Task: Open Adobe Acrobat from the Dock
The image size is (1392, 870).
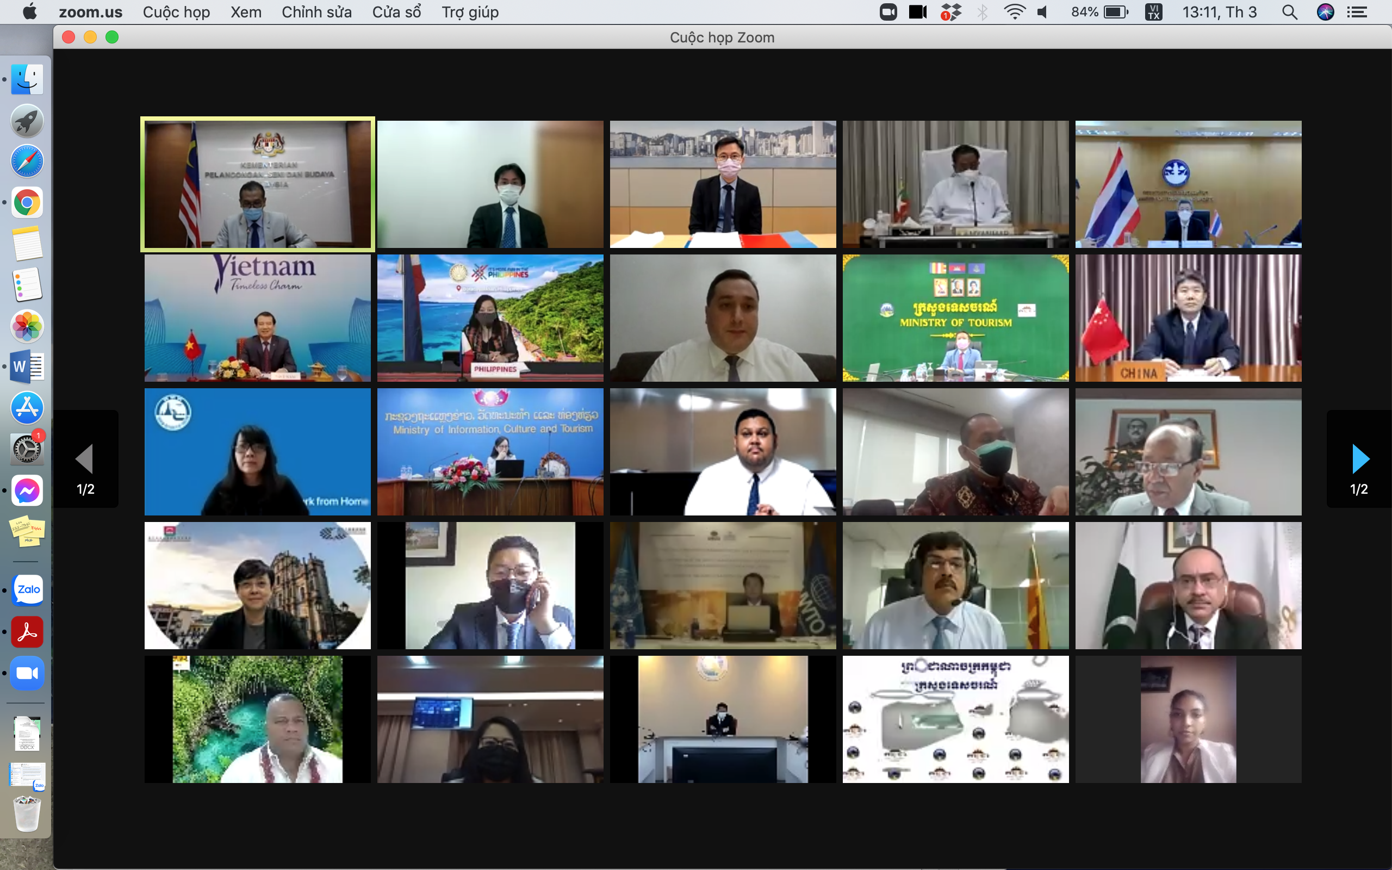Action: [x=27, y=631]
